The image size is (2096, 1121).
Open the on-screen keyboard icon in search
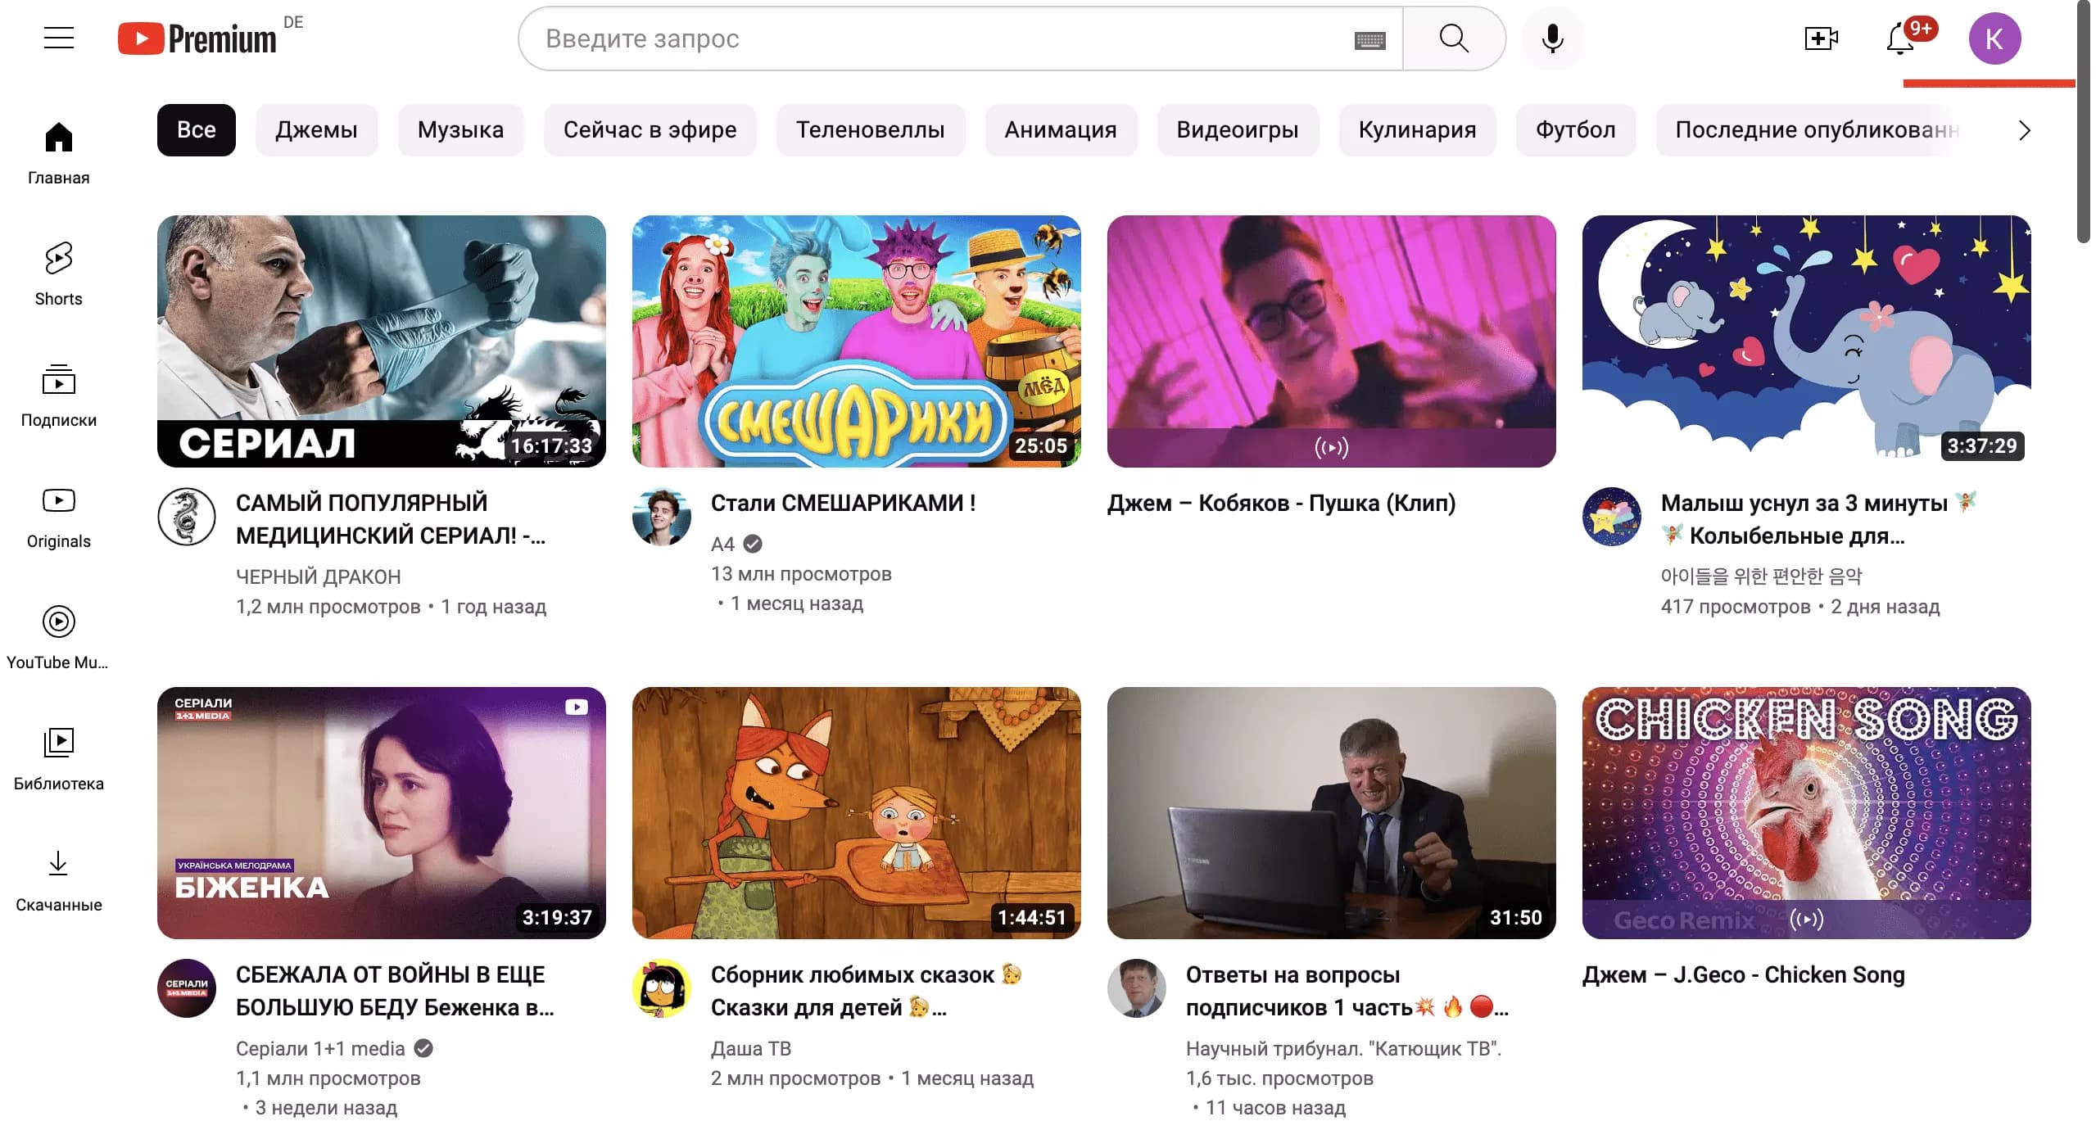(x=1369, y=40)
